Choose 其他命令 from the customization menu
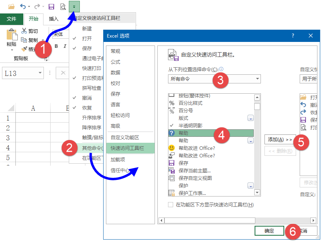This screenshot has width=321, height=242. (x=93, y=148)
